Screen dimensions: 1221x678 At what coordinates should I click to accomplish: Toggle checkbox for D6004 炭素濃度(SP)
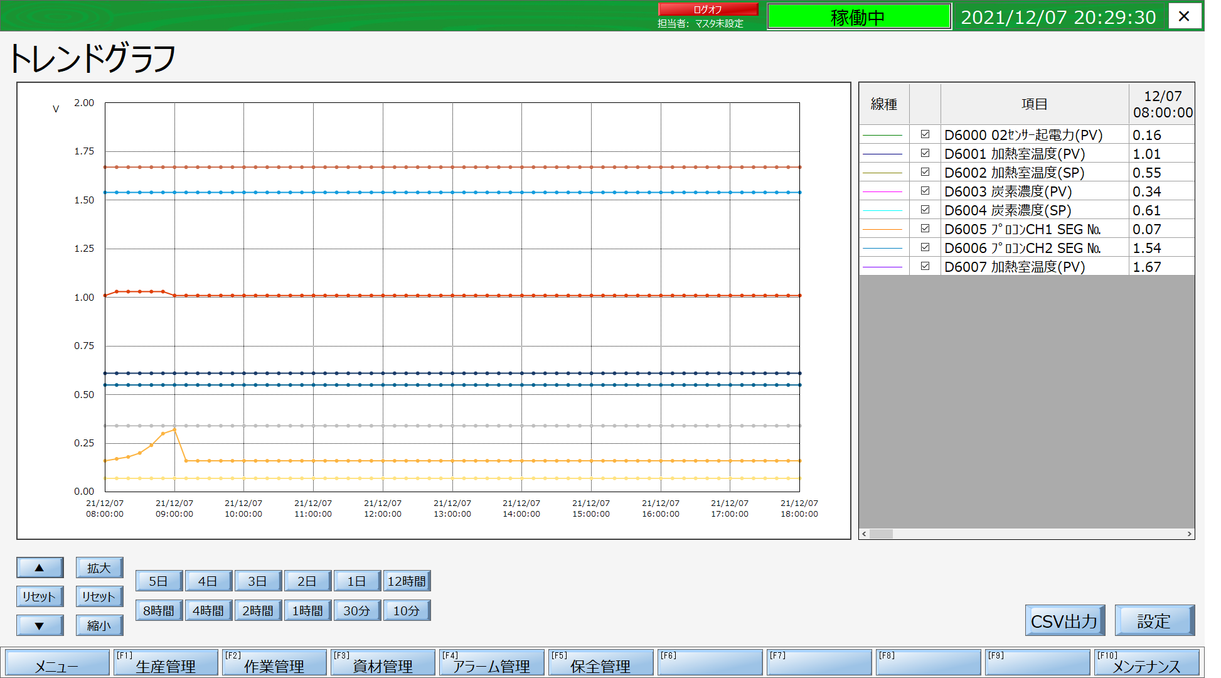(925, 210)
